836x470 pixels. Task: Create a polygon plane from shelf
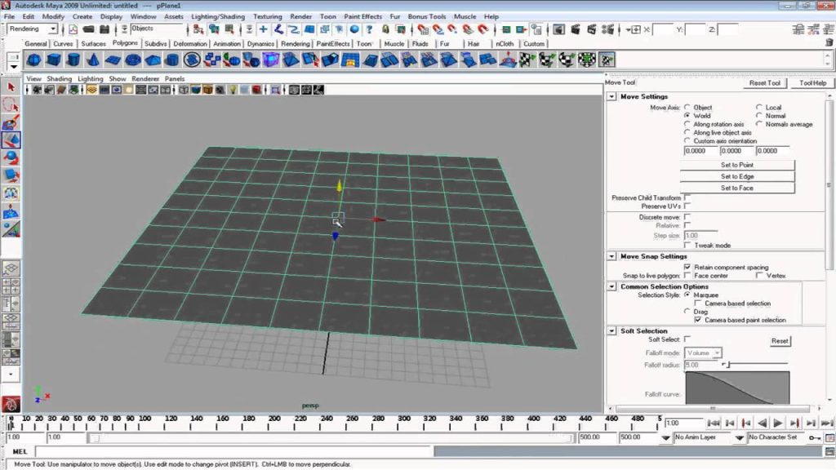pyautogui.click(x=113, y=60)
